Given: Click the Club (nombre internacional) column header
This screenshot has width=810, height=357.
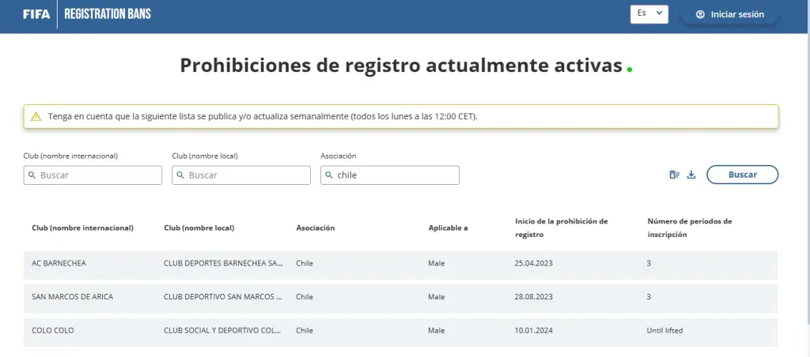Looking at the screenshot, I should click(x=82, y=228).
